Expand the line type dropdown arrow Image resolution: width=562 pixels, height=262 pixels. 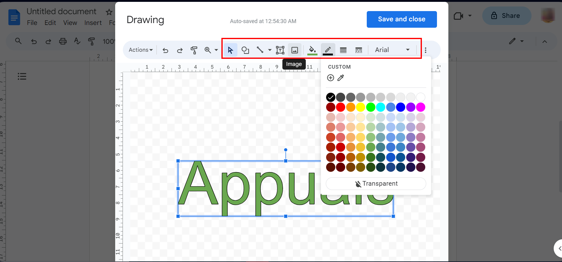tap(269, 50)
